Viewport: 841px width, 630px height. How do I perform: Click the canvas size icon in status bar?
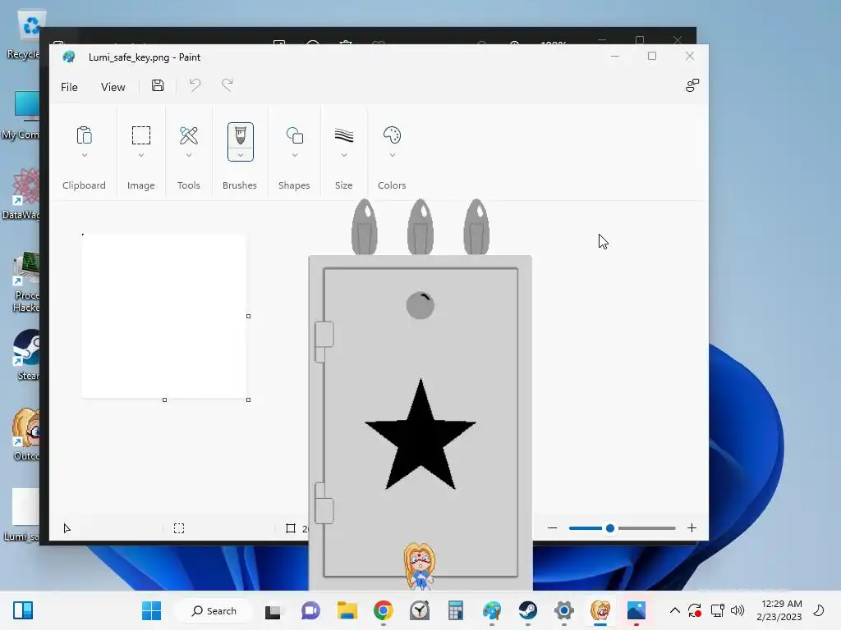point(291,528)
